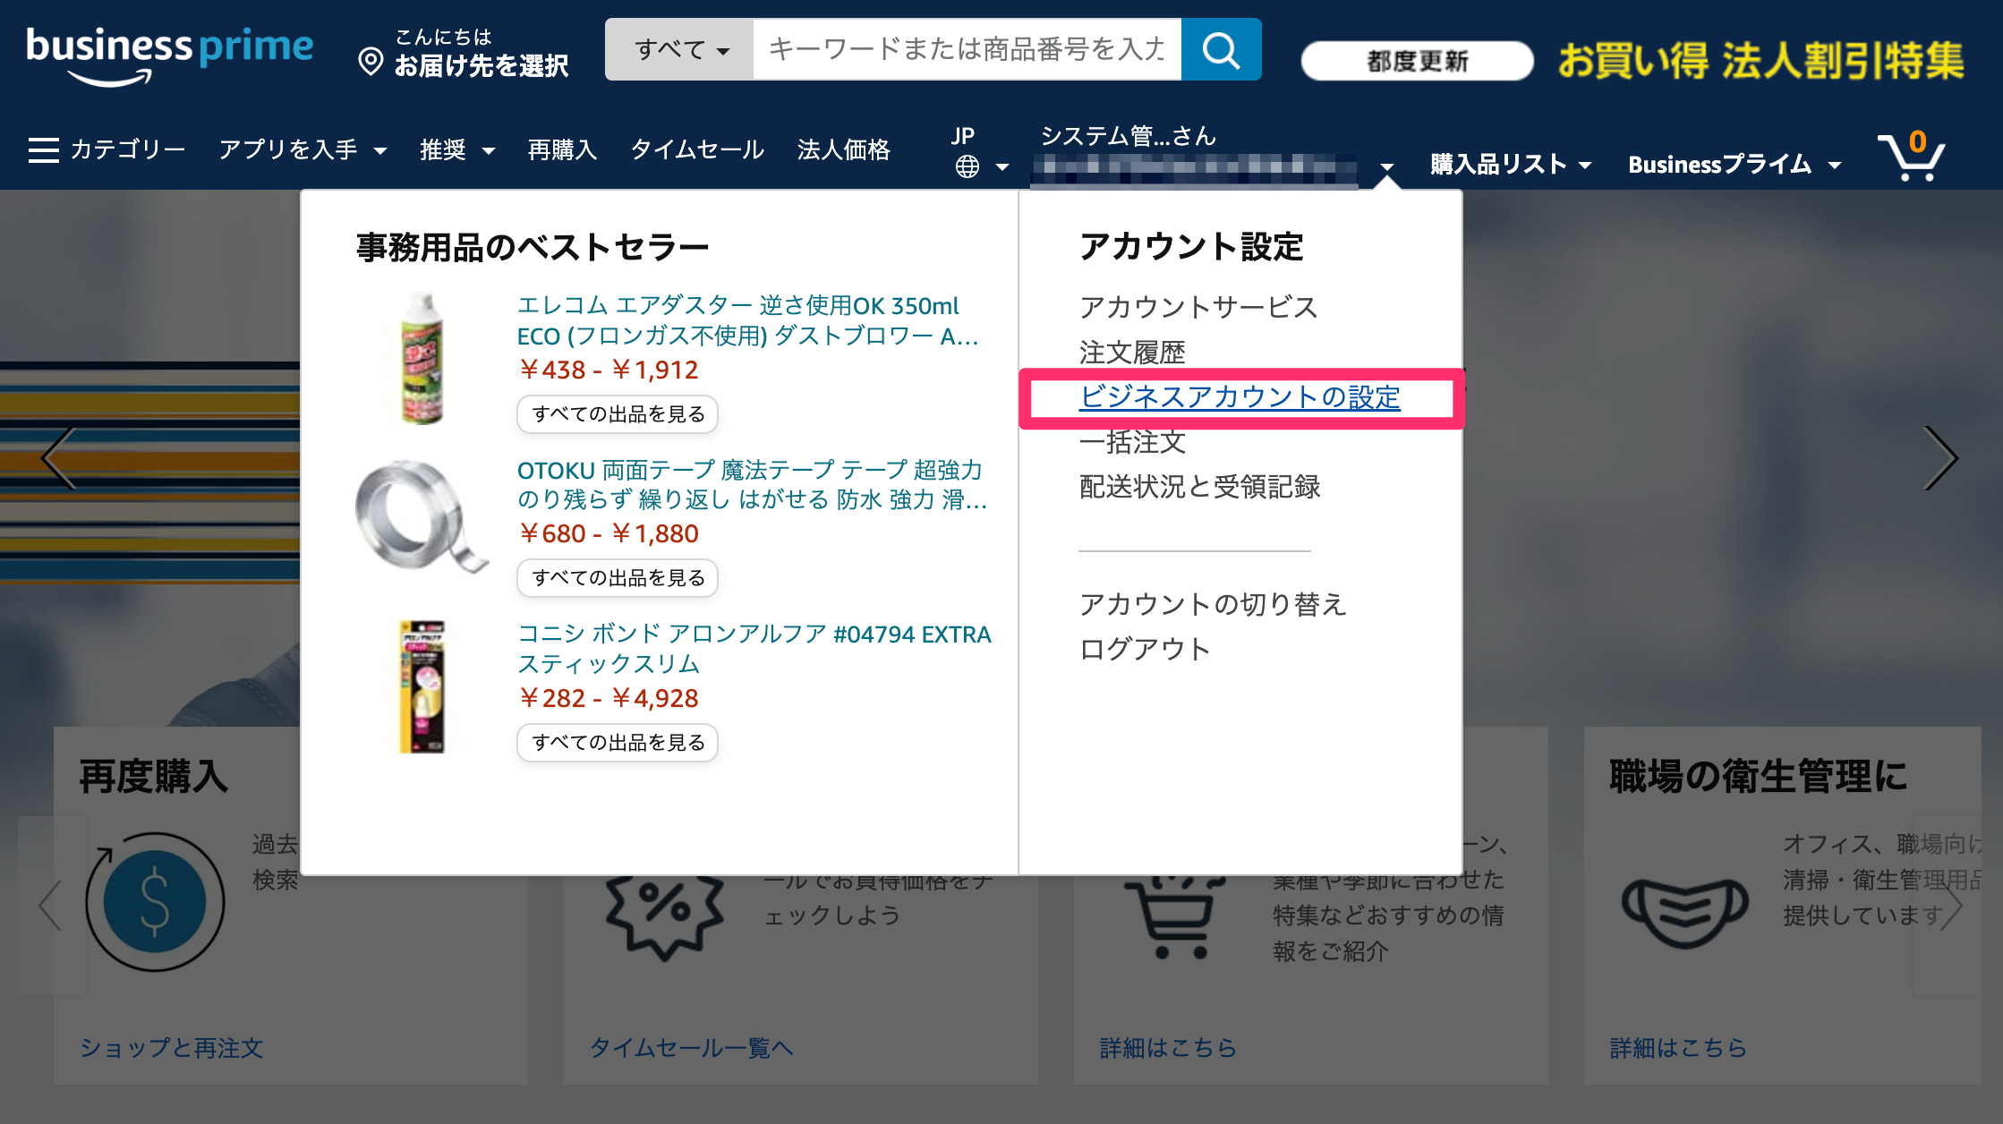The width and height of the screenshot is (2003, 1124).
Task: Click the left carousel arrow on banner
Action: pyautogui.click(x=59, y=458)
